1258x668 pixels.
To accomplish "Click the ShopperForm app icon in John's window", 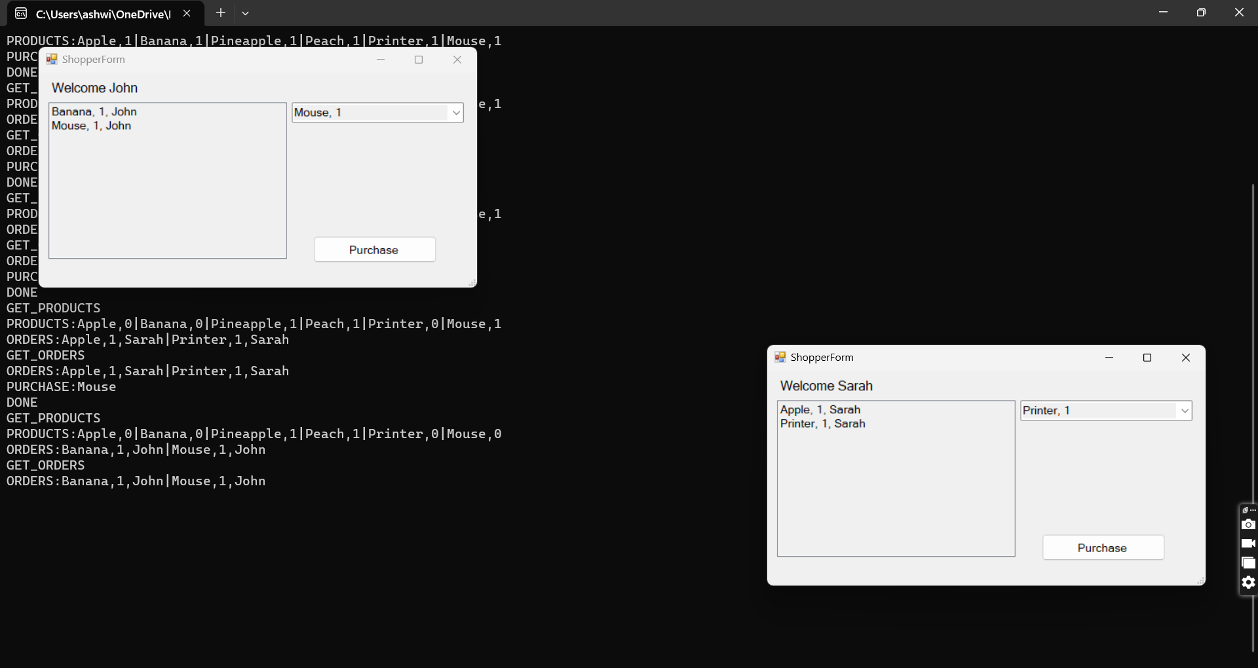I will (52, 60).
